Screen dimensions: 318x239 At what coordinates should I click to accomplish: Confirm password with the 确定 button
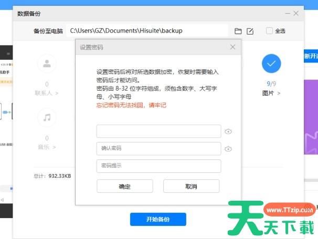pos(125,186)
